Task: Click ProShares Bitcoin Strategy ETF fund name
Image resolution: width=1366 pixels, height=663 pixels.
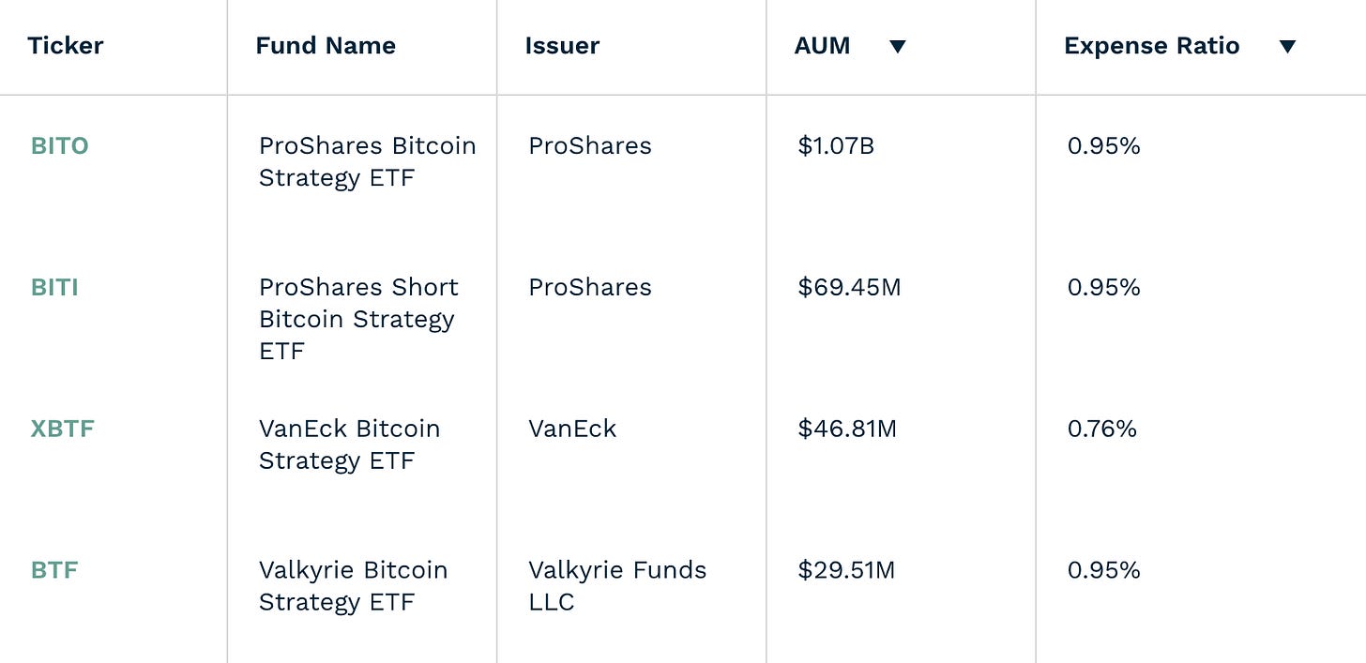Action: 367,161
